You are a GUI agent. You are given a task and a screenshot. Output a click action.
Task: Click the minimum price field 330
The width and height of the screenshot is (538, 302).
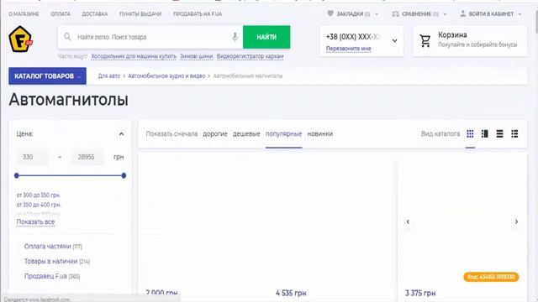coord(32,157)
